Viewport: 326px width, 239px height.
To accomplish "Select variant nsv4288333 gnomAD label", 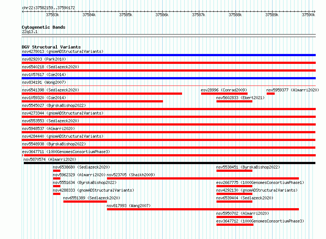I will click(x=93, y=190).
